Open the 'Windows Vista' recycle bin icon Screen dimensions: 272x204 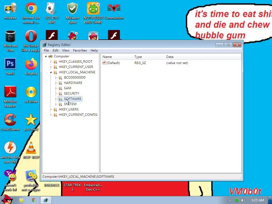click(10, 41)
